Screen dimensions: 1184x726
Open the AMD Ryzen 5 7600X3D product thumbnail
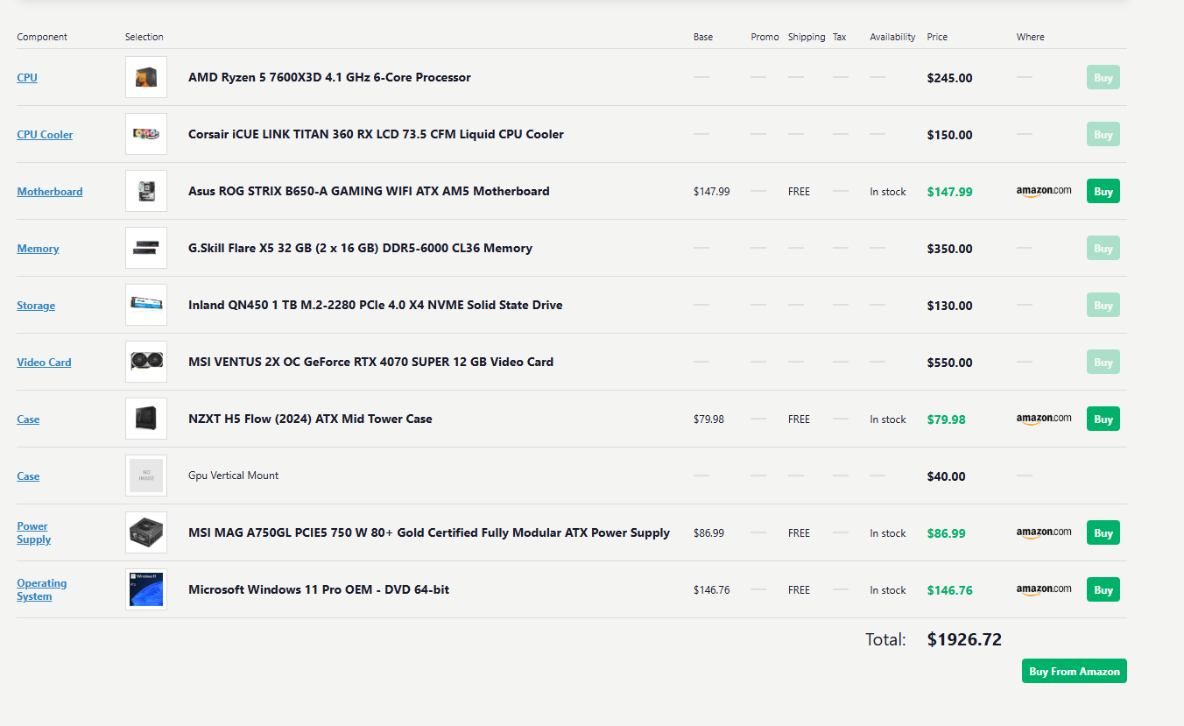[146, 77]
